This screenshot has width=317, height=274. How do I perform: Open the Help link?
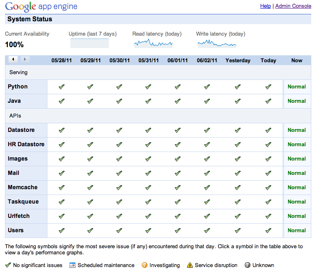coord(265,6)
